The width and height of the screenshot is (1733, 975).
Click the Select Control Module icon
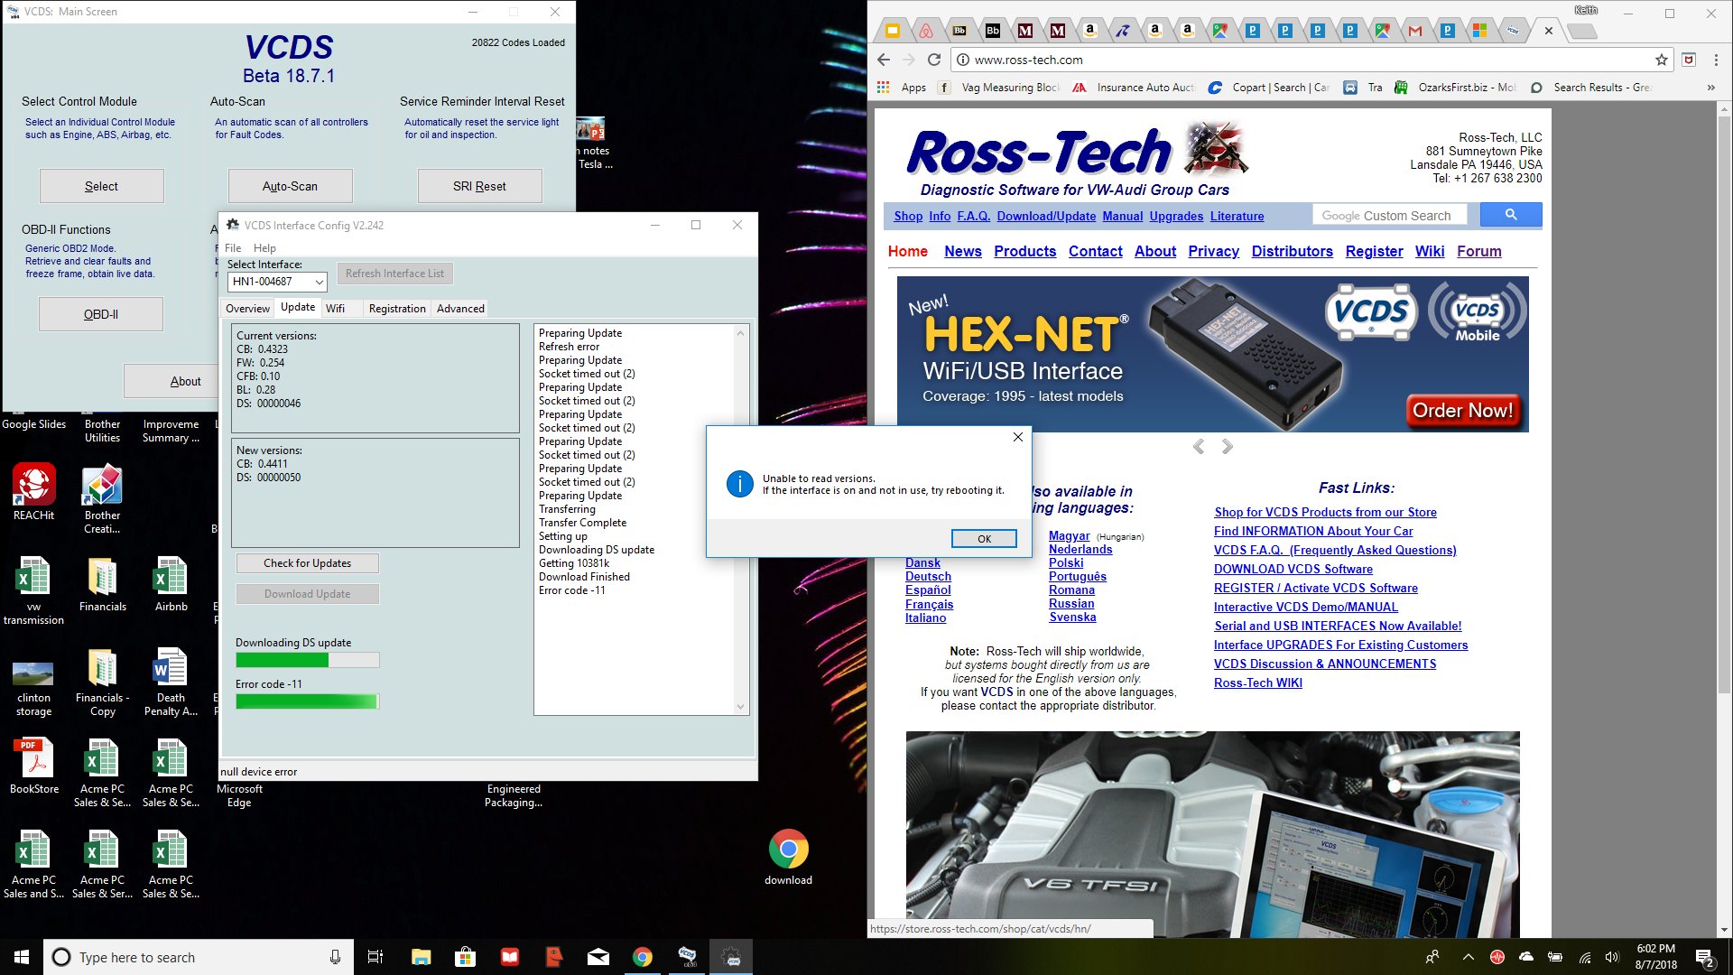101,186
